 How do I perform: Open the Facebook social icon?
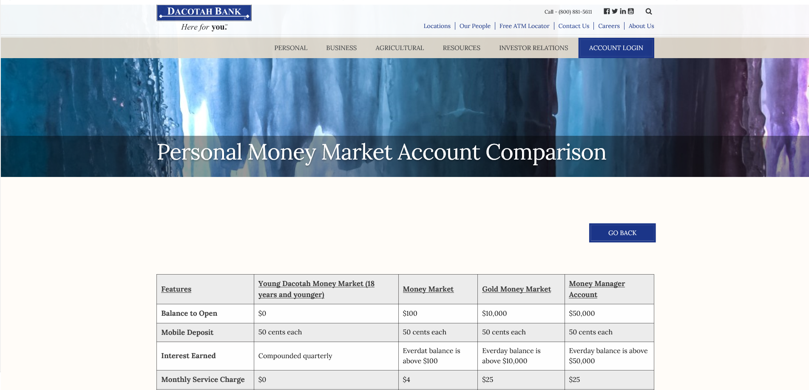(x=607, y=11)
